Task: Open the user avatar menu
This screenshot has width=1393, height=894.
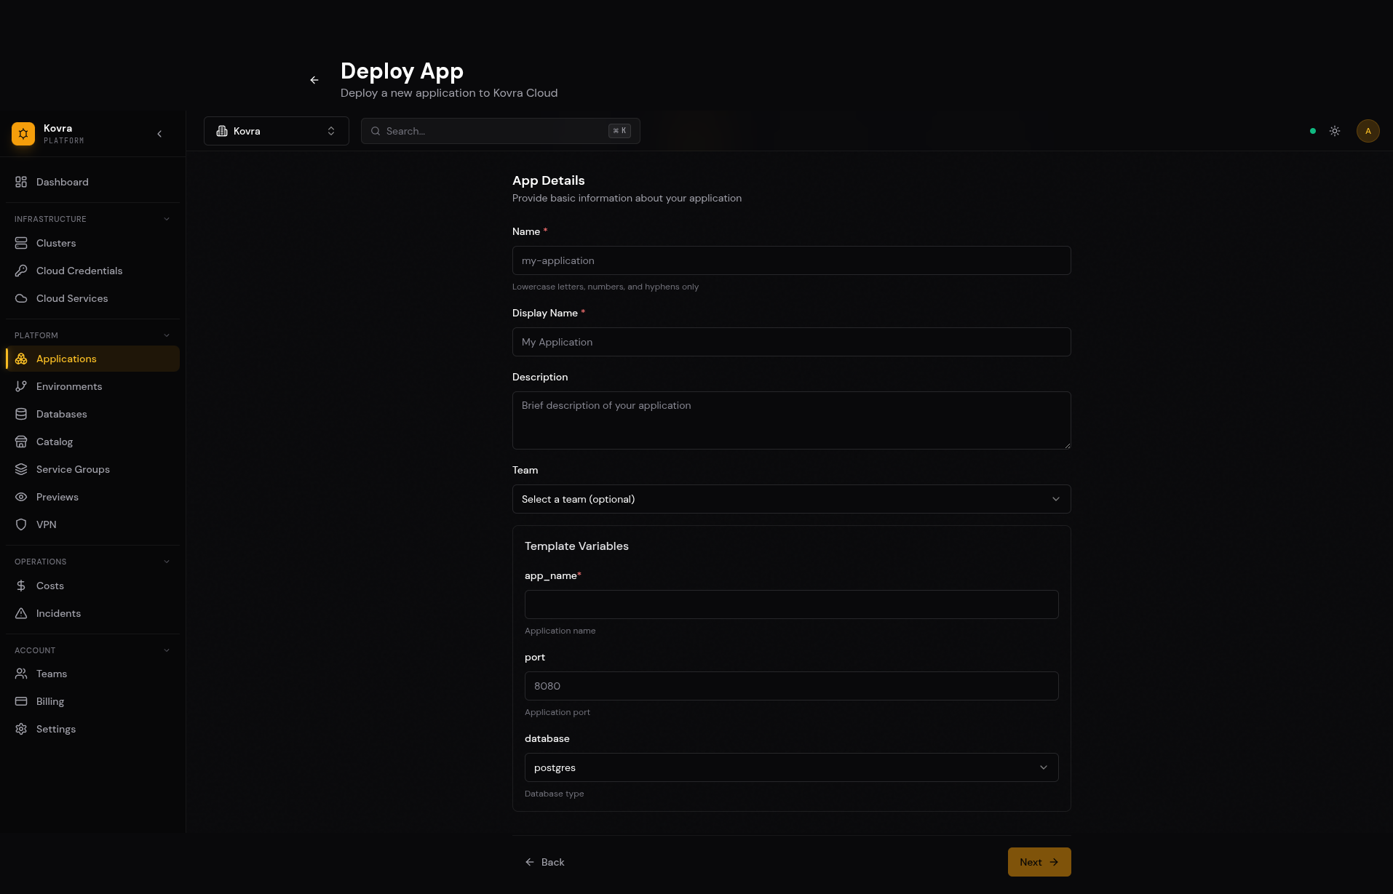Action: pyautogui.click(x=1368, y=131)
